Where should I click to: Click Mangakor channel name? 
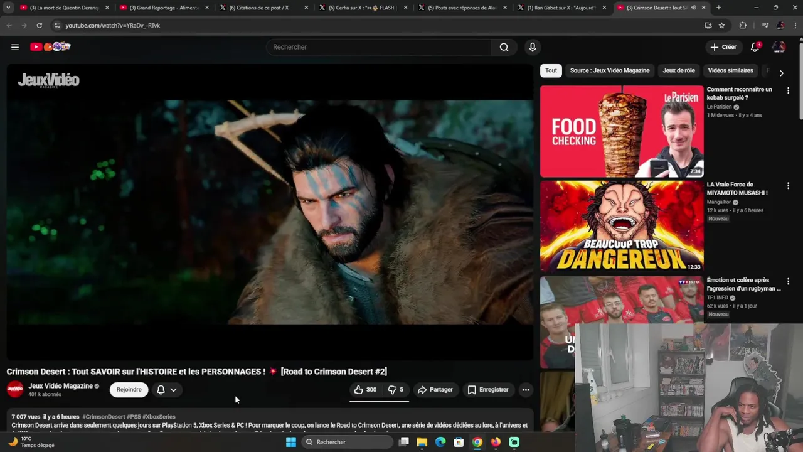[719, 202]
